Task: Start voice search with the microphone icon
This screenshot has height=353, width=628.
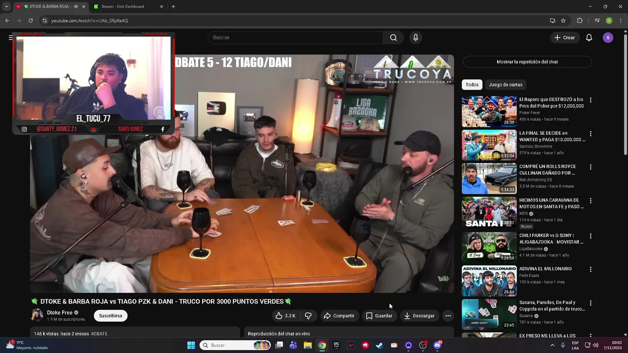Action: tap(416, 38)
